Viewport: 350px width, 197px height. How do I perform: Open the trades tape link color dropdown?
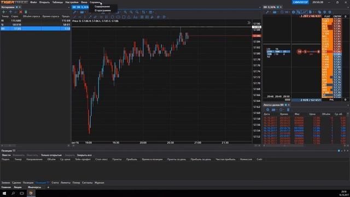[285, 105]
